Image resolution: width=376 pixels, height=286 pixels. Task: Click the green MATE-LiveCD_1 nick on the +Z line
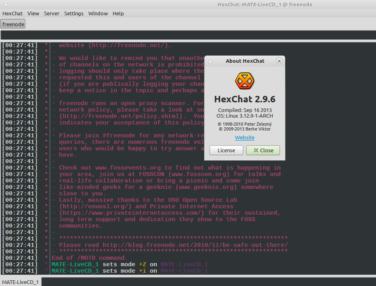(x=75, y=265)
